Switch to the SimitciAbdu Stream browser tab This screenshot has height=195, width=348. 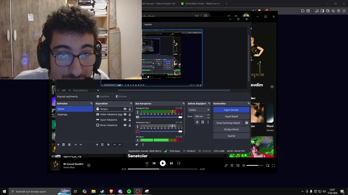[201, 4]
